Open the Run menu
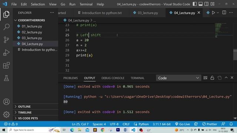Viewport: 237px width, 133px height. (72, 4)
